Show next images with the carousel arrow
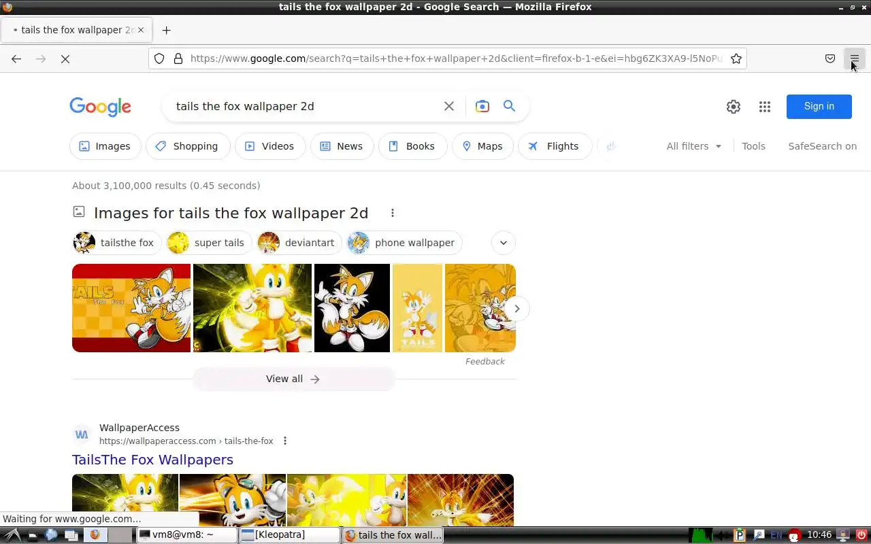This screenshot has height=544, width=871. point(516,309)
